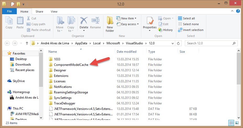Click the Delete X icon
This screenshot has width=243, height=128.
point(84,20)
